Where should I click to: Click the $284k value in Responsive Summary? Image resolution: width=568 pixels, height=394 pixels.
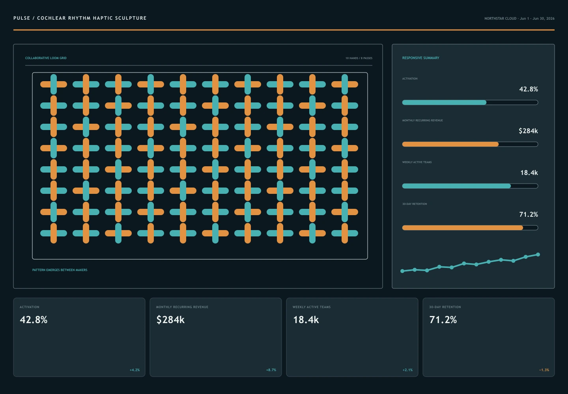pos(528,131)
